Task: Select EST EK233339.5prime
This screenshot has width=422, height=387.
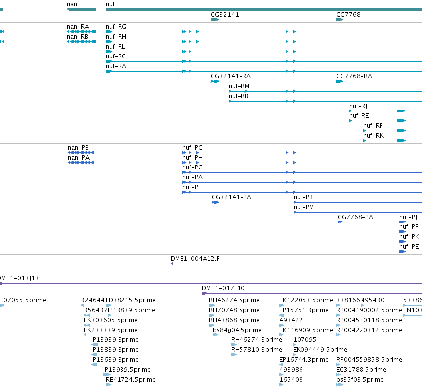Action: [111, 330]
